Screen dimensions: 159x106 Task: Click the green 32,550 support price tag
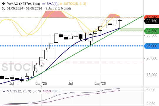point(151,31)
